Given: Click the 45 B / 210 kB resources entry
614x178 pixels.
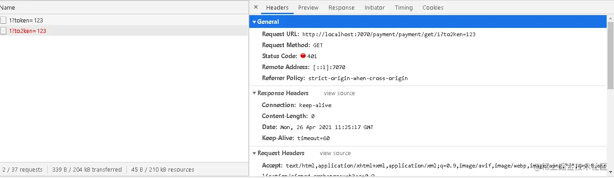Looking at the screenshot, I should (163, 169).
